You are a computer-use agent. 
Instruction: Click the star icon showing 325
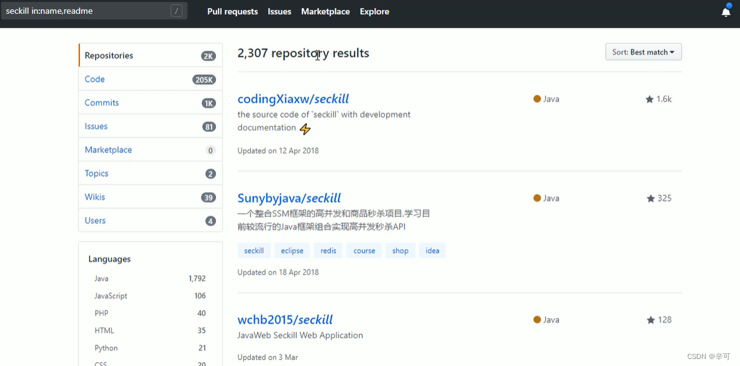pyautogui.click(x=651, y=199)
